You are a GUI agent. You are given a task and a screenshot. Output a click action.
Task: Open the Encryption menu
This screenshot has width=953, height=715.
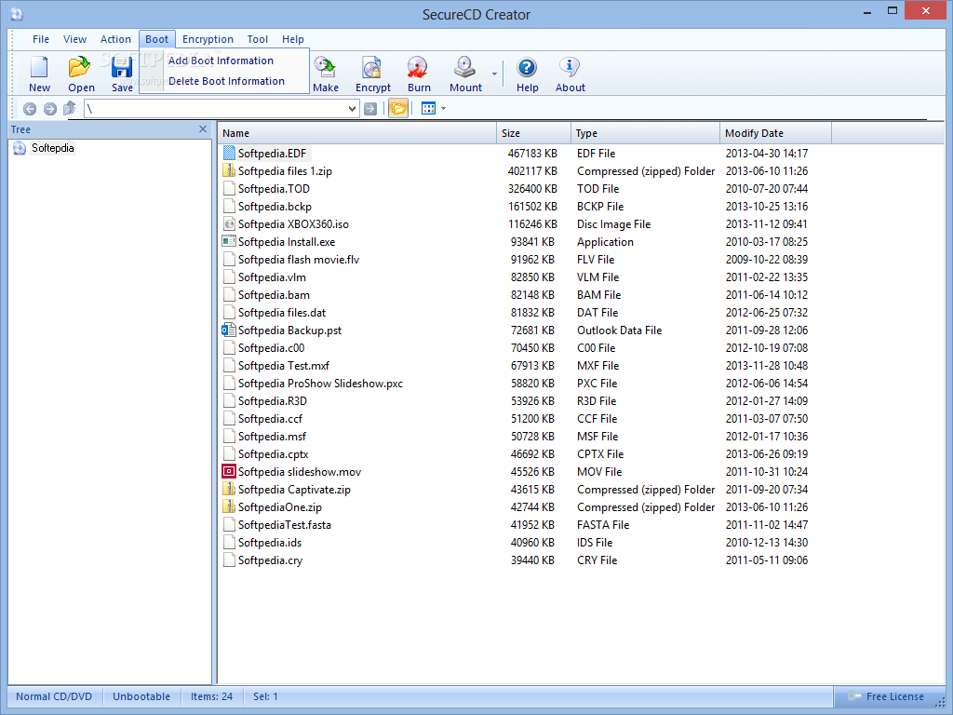pyautogui.click(x=208, y=39)
